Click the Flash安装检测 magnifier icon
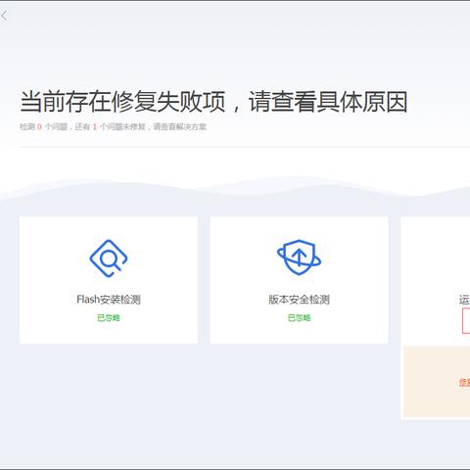The width and height of the screenshot is (470, 470). click(x=109, y=258)
